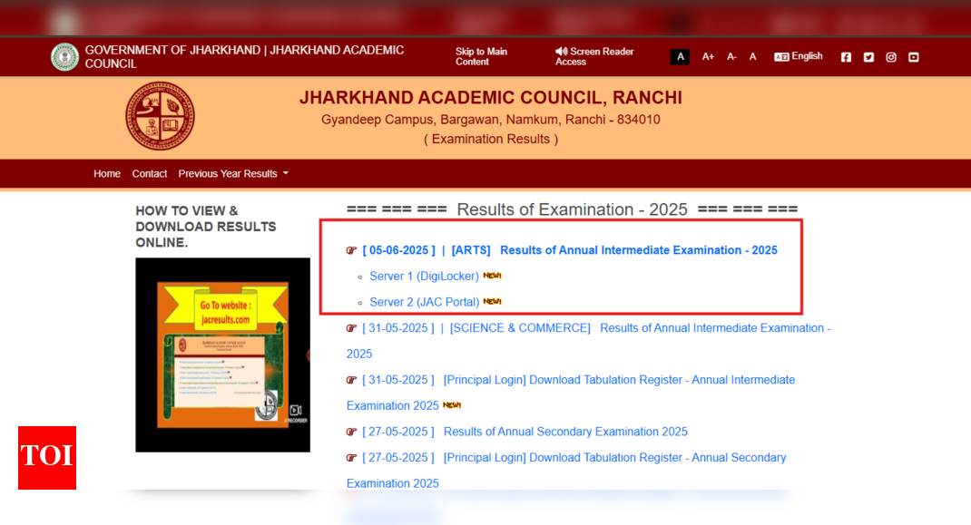
Task: Decrease font size with A- button
Action: click(731, 57)
